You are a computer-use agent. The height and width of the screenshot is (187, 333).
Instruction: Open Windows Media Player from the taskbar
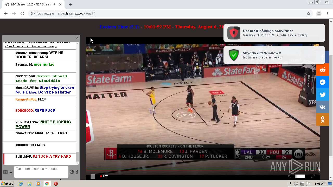click(x=38, y=184)
